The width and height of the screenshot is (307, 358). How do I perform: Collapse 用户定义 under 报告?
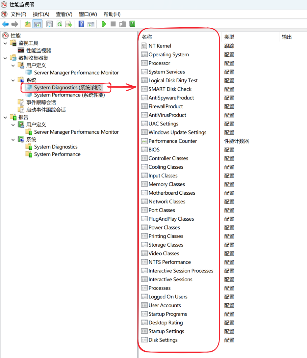pyautogui.click(x=13, y=125)
